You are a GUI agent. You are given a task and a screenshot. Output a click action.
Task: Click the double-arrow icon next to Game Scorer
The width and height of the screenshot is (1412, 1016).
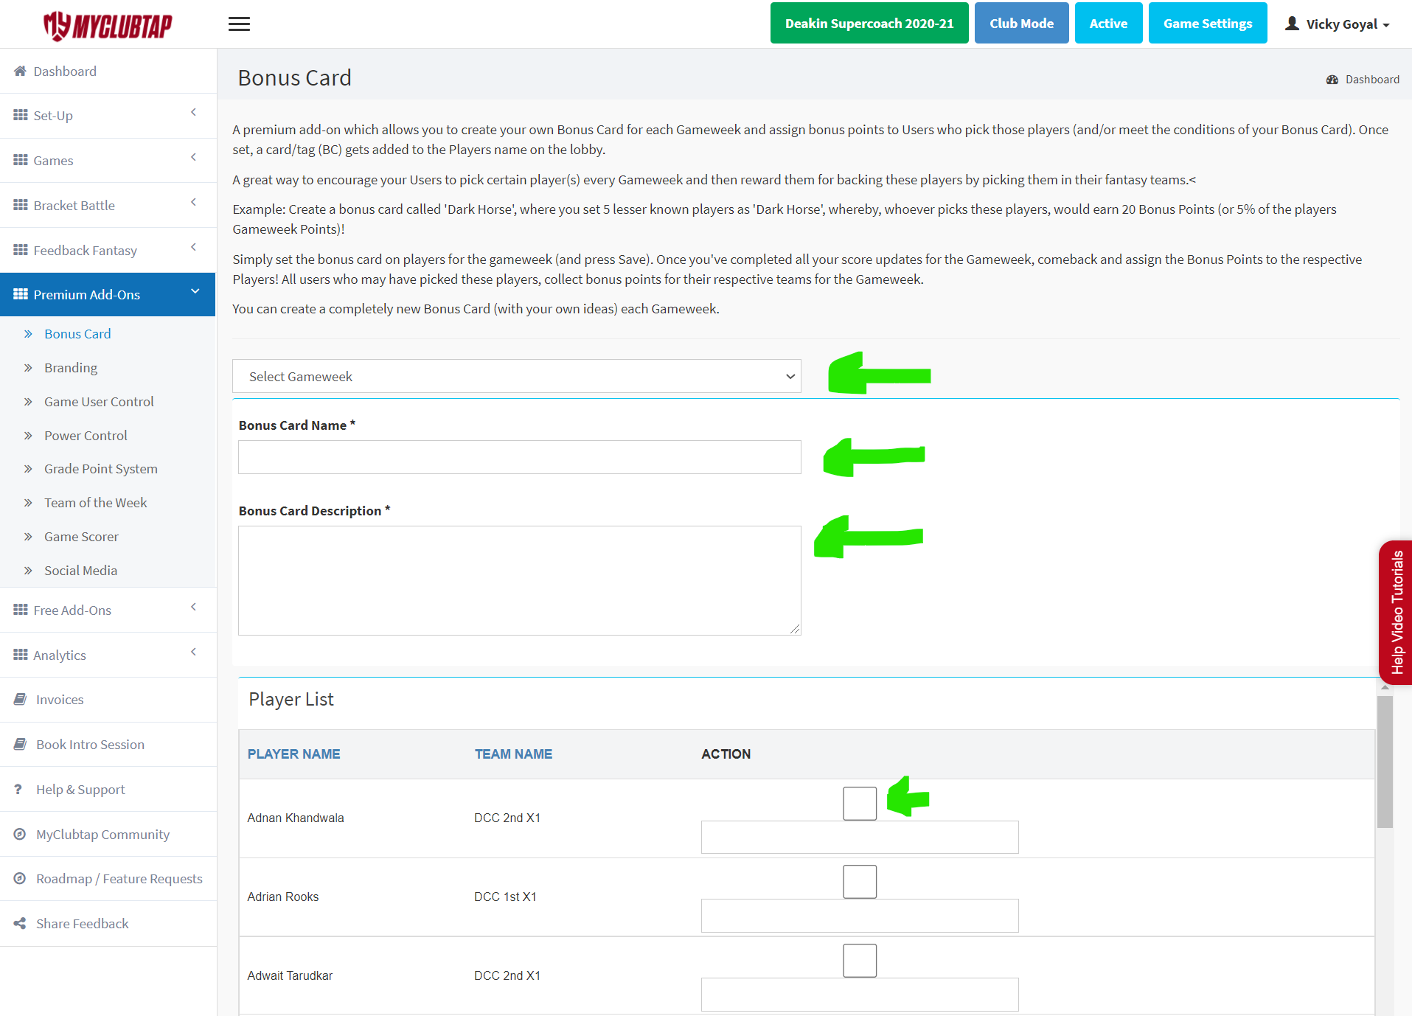28,537
